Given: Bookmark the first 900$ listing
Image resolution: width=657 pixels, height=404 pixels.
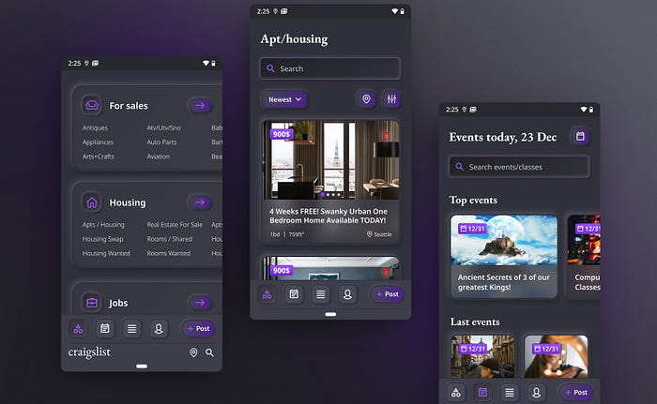Looking at the screenshot, I should 386,136.
